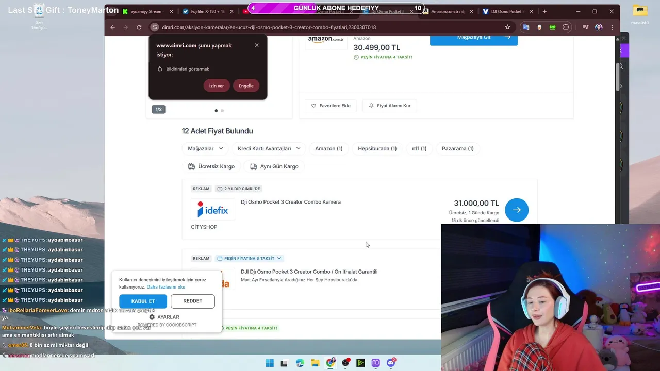Open the site info icon in the address bar
This screenshot has width=660, height=371.
tap(154, 27)
